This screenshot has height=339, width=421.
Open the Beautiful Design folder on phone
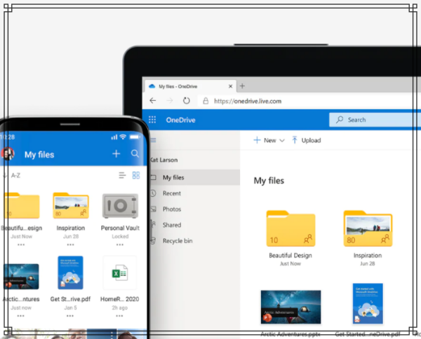(22, 205)
